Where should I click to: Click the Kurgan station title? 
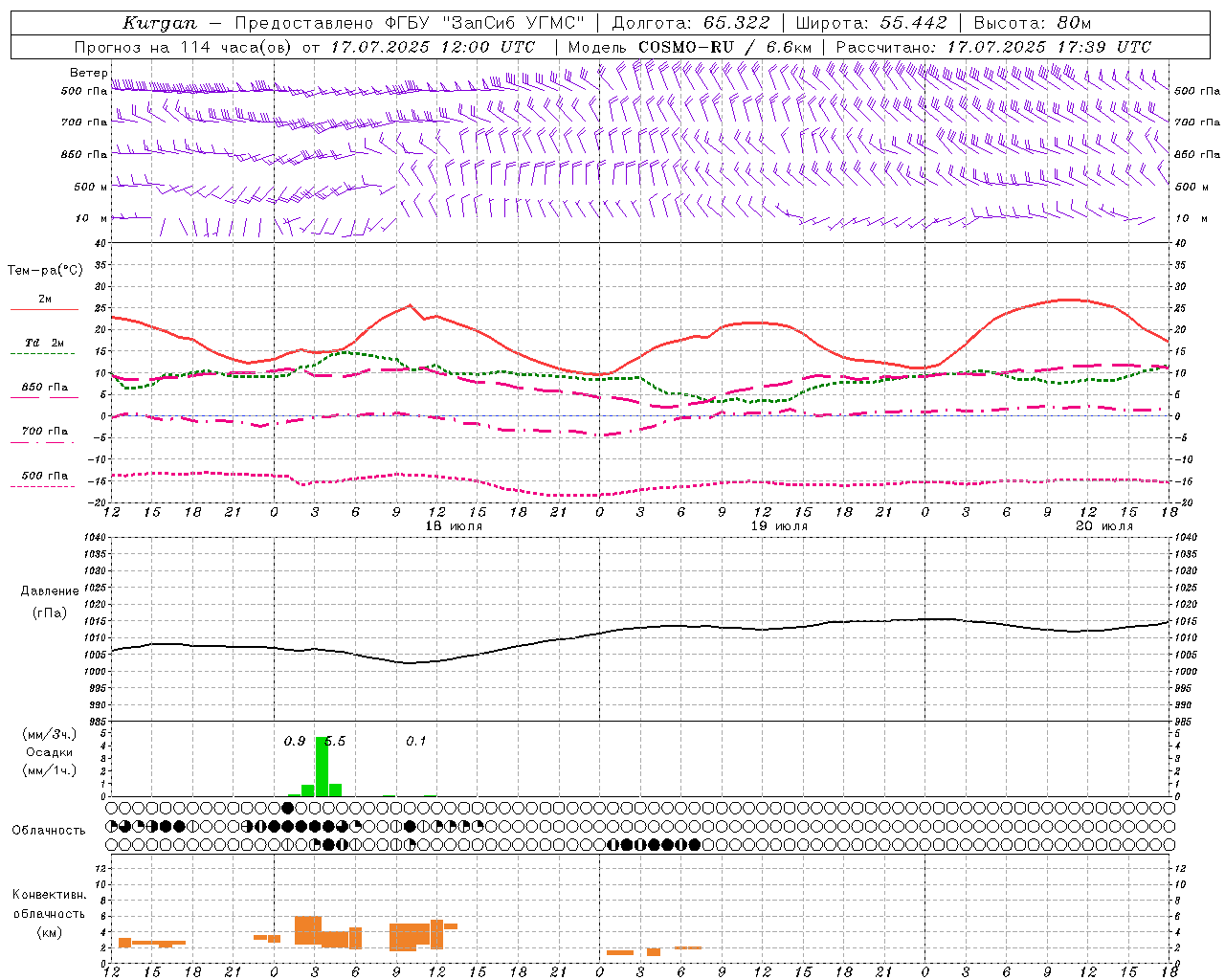[x=160, y=23]
